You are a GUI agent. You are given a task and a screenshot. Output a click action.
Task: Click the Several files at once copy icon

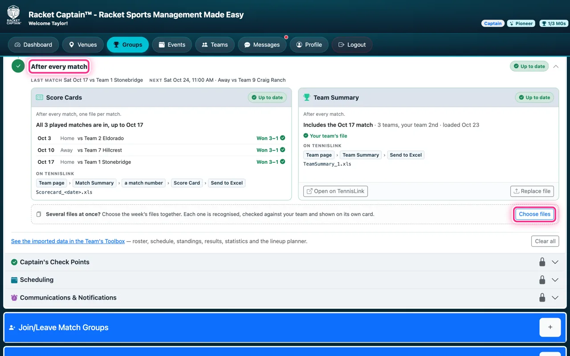pos(39,214)
